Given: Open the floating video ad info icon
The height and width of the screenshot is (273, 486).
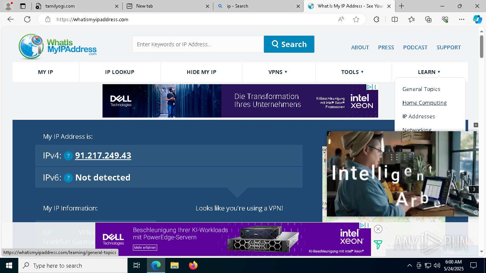Looking at the screenshot, I should pos(476,212).
